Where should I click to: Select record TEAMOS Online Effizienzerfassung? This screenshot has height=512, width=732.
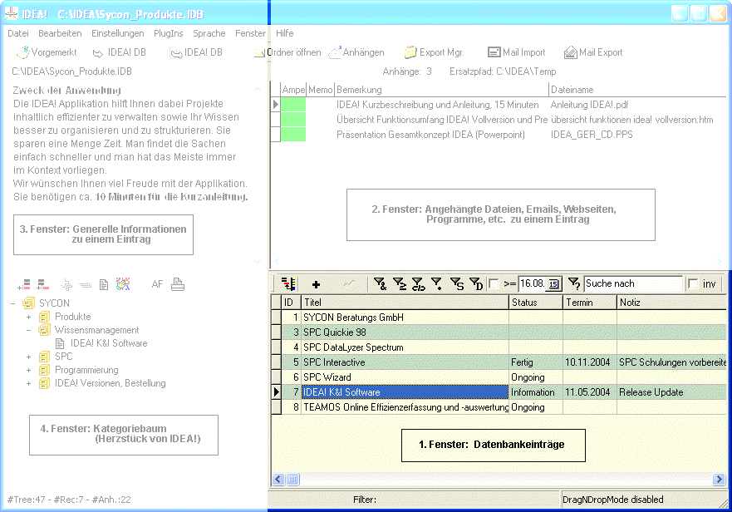click(405, 407)
